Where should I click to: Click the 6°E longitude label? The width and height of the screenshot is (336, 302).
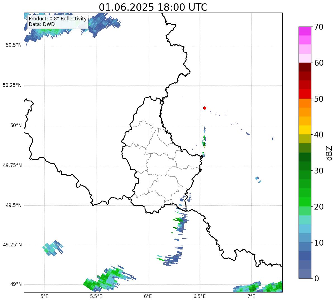point(148,296)
